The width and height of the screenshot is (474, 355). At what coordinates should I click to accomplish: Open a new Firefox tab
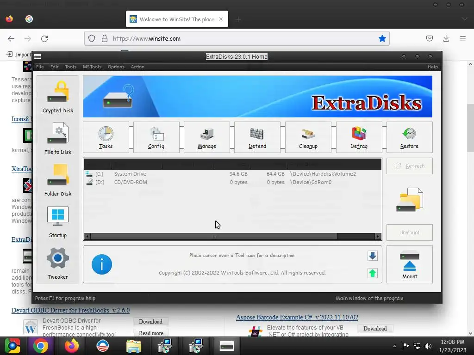pyautogui.click(x=238, y=19)
